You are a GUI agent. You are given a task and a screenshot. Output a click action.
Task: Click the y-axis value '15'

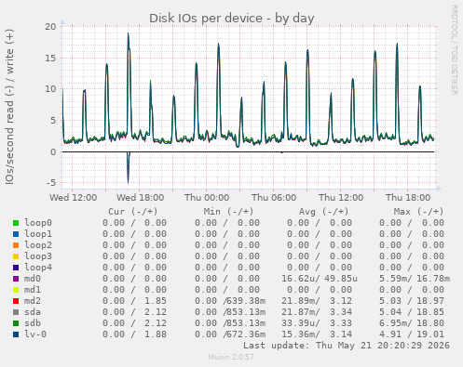pyautogui.click(x=50, y=58)
